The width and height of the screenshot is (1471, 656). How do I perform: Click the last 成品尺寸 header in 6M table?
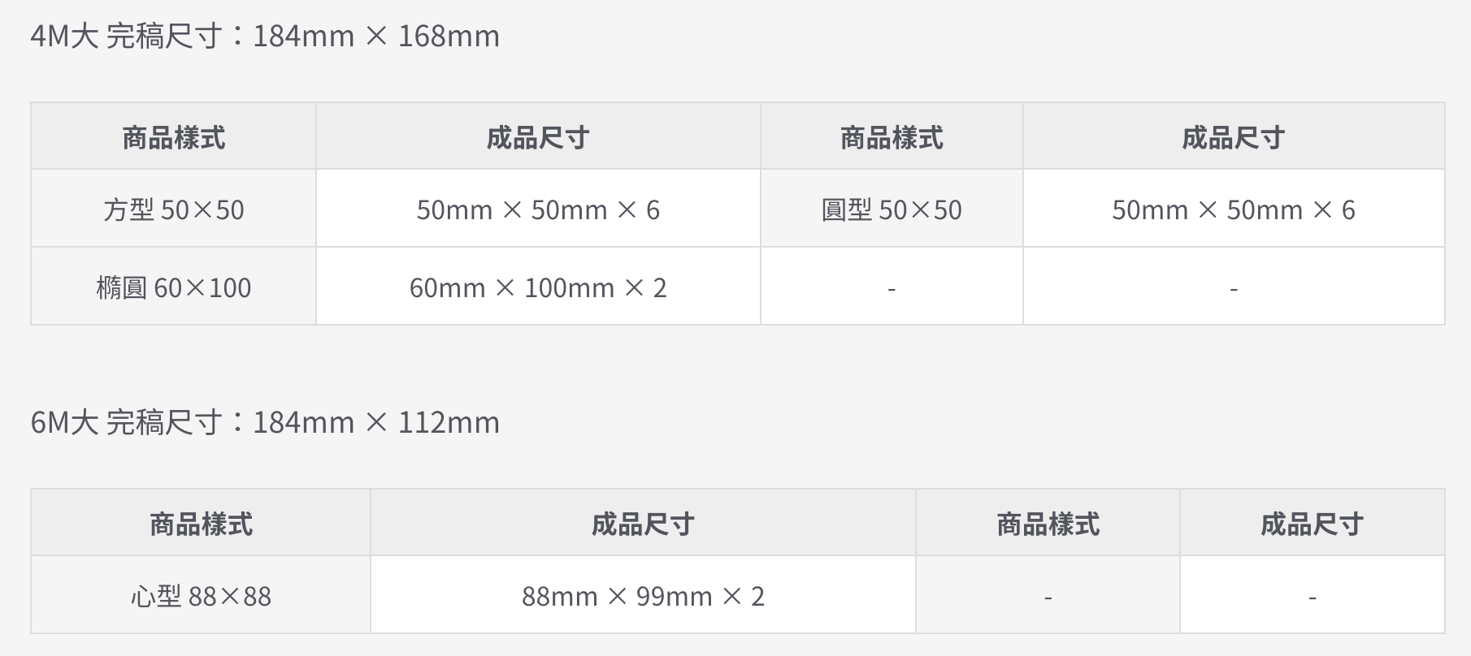point(1312,524)
